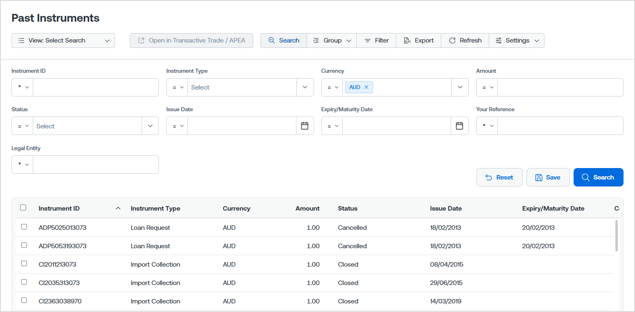Tick the checkbox for CI2363038970
635x312 pixels.
tap(24, 300)
